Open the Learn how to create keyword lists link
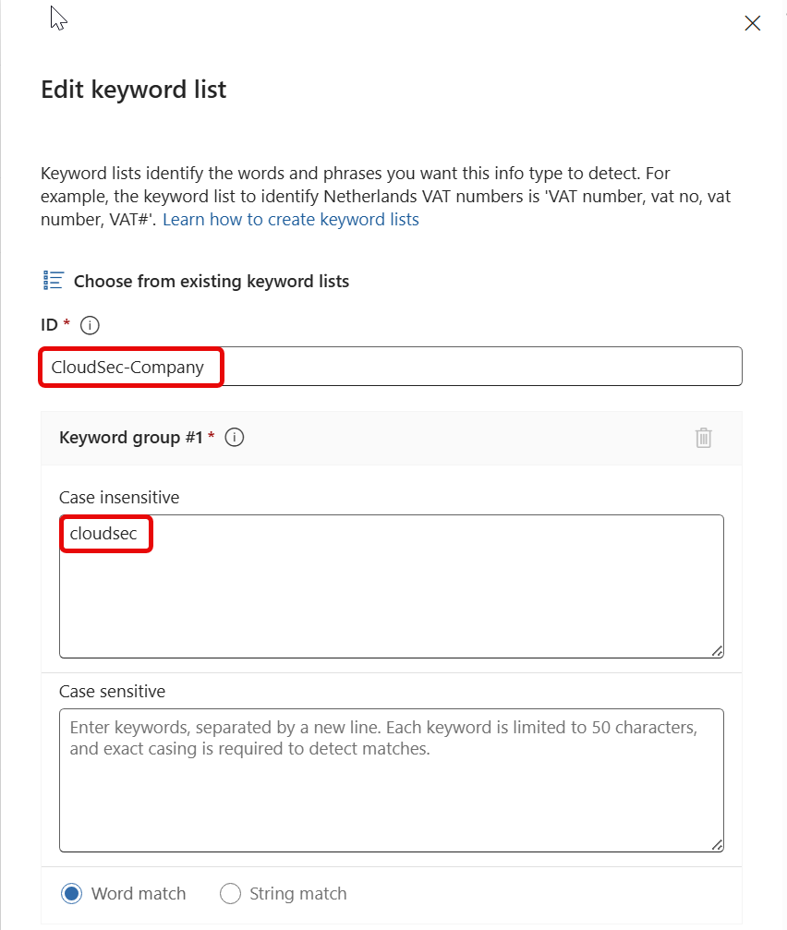 291,220
